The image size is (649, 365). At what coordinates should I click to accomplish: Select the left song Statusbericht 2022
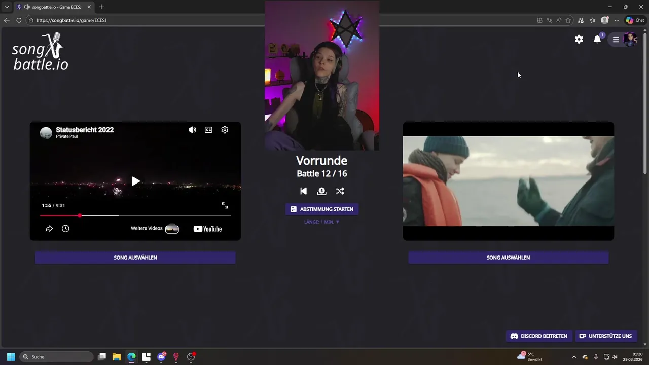pyautogui.click(x=135, y=258)
